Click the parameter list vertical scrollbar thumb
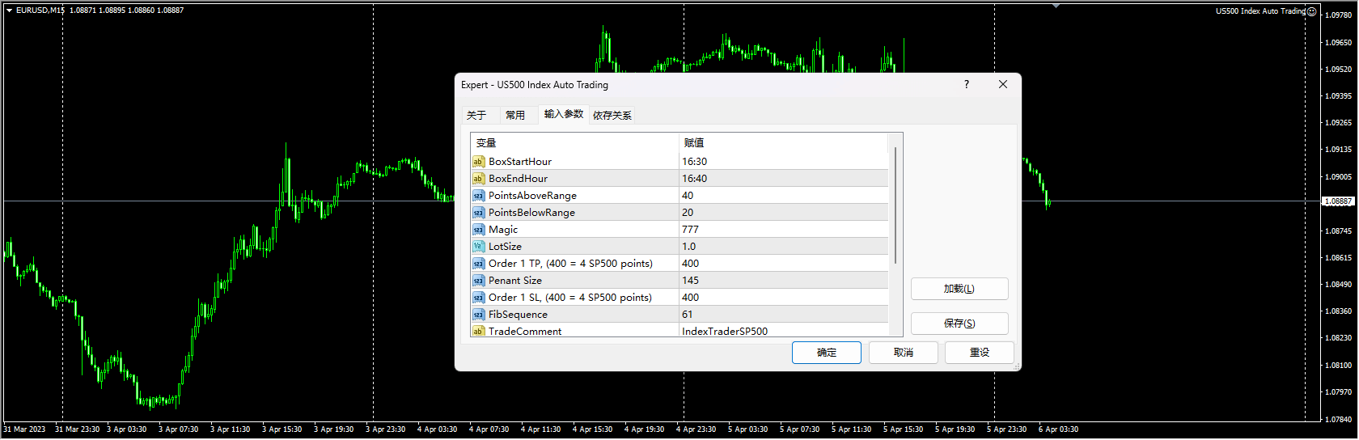Image resolution: width=1359 pixels, height=440 pixels. [895, 205]
